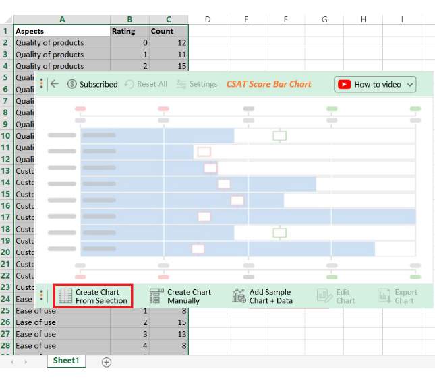435x383 pixels.
Task: Click the Reset All undo icon
Action: (129, 84)
